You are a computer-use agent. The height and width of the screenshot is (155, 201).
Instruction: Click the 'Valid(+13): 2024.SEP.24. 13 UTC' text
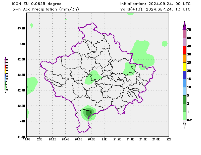point(155,9)
